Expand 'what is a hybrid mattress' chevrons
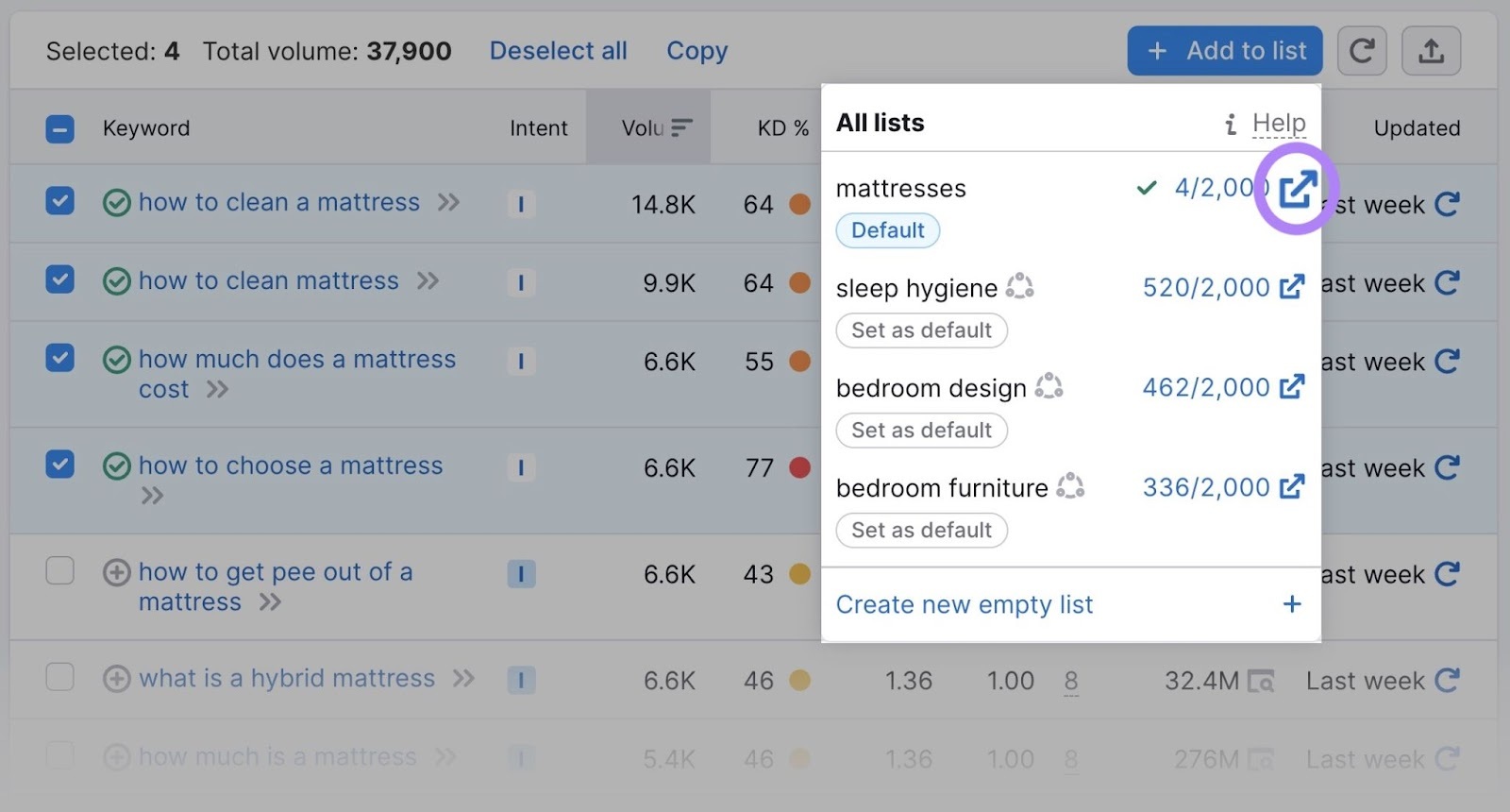The width and height of the screenshot is (1510, 812). coord(463,679)
